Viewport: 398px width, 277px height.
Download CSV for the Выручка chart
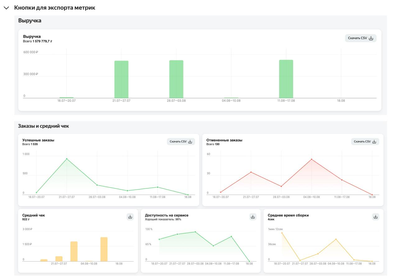point(361,38)
